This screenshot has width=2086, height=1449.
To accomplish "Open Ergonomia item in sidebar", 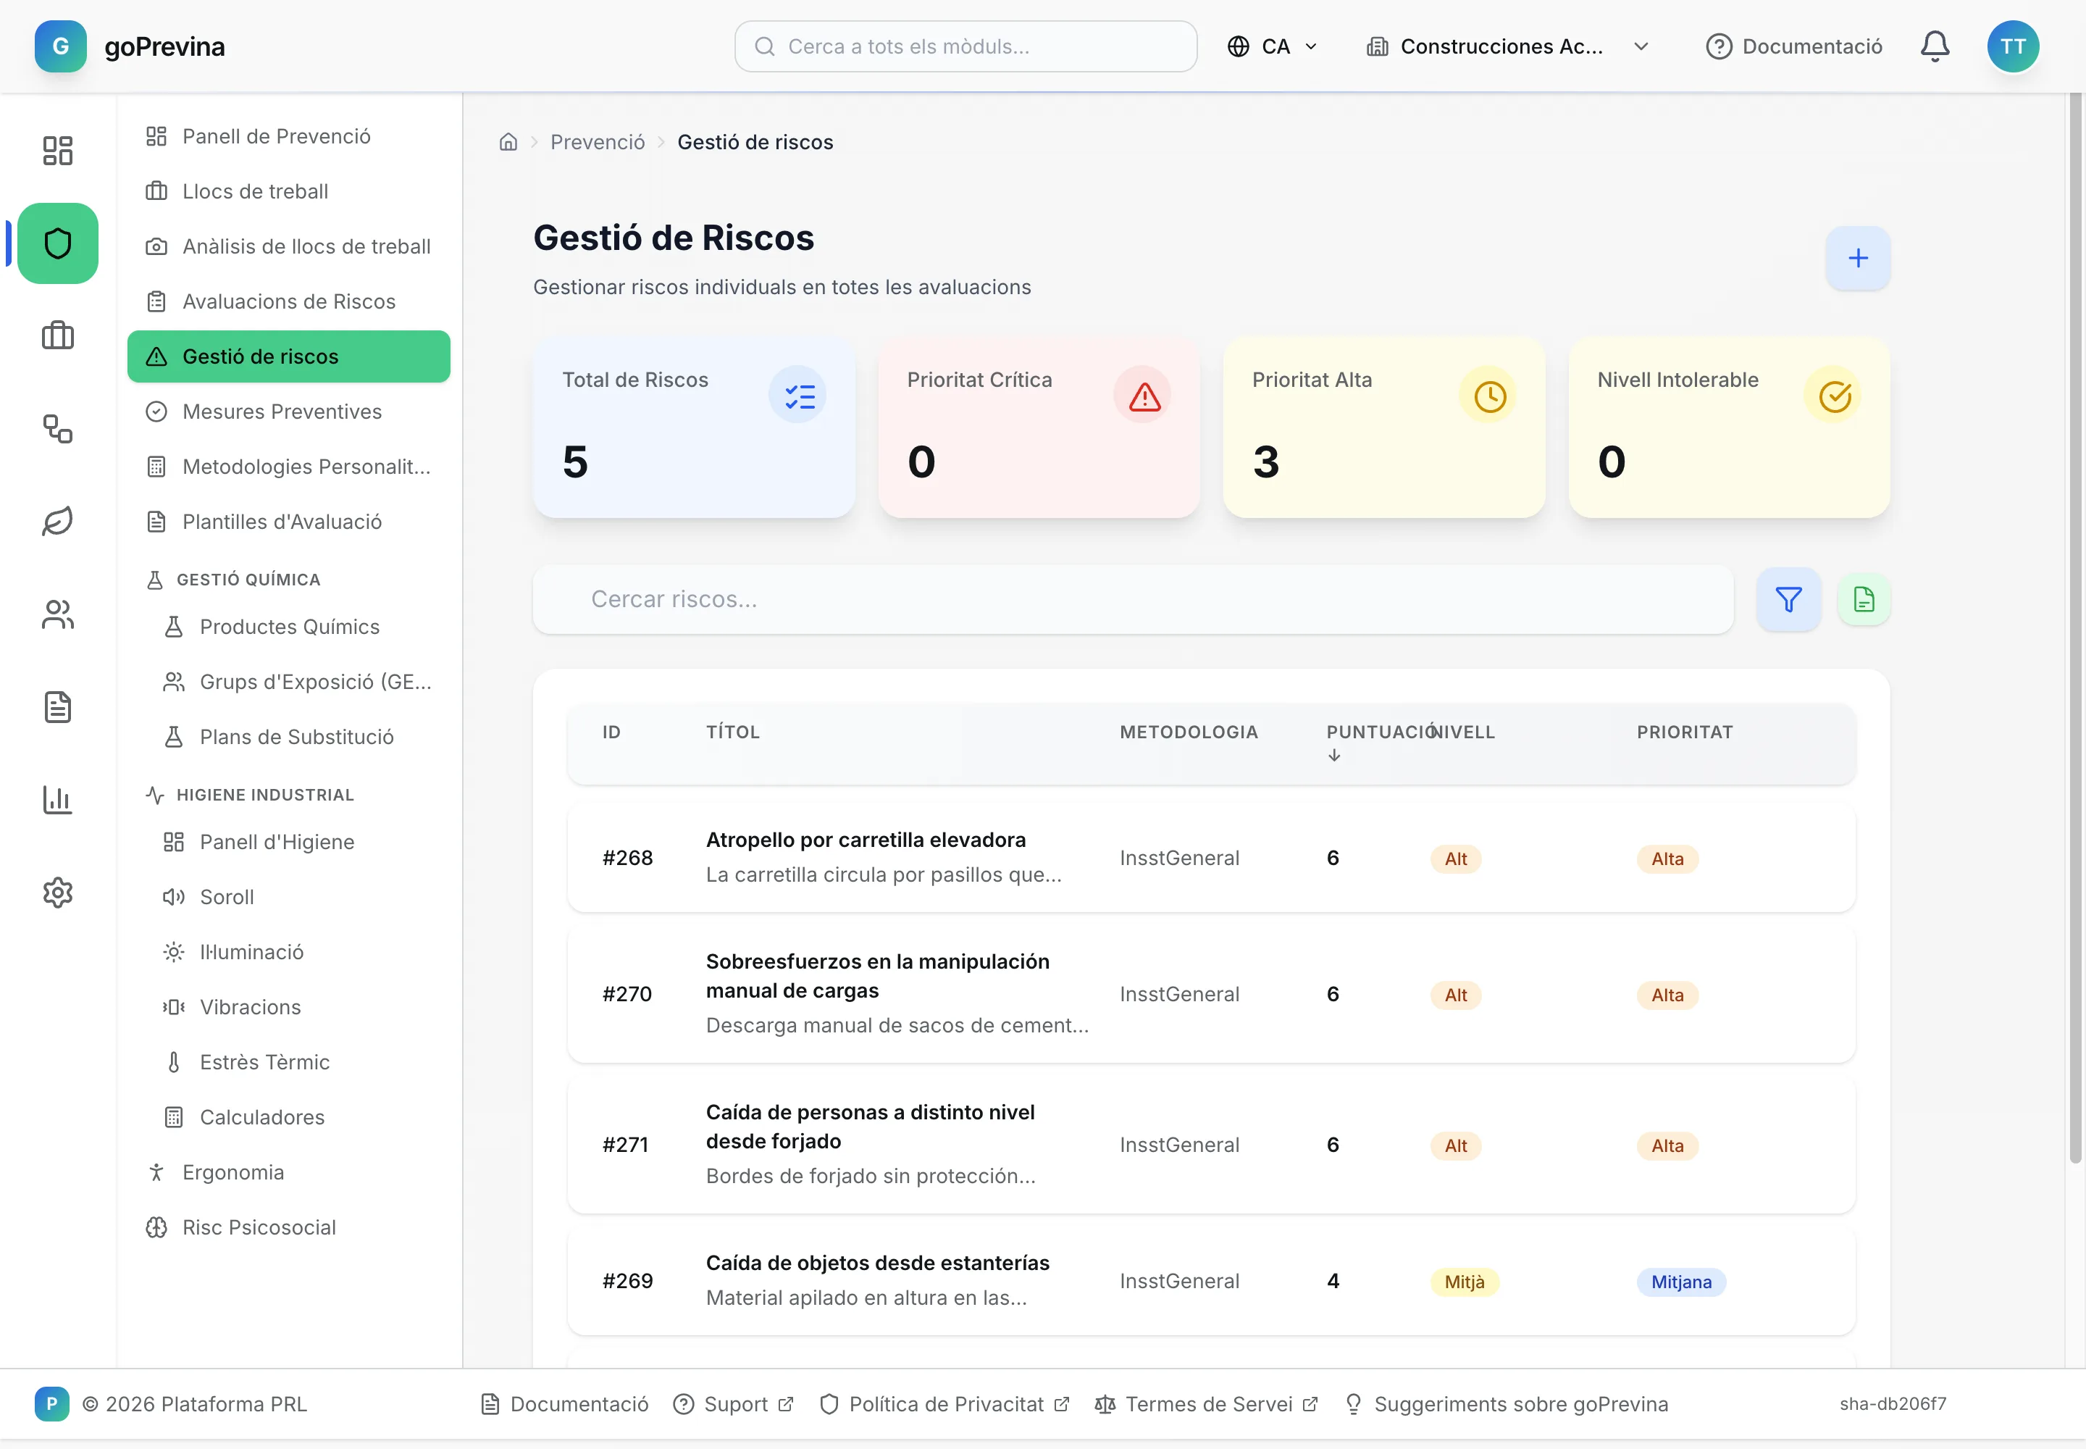I will [x=289, y=1172].
